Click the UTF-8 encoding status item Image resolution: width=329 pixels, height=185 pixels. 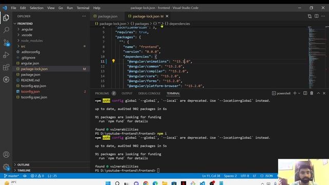pos(245,176)
